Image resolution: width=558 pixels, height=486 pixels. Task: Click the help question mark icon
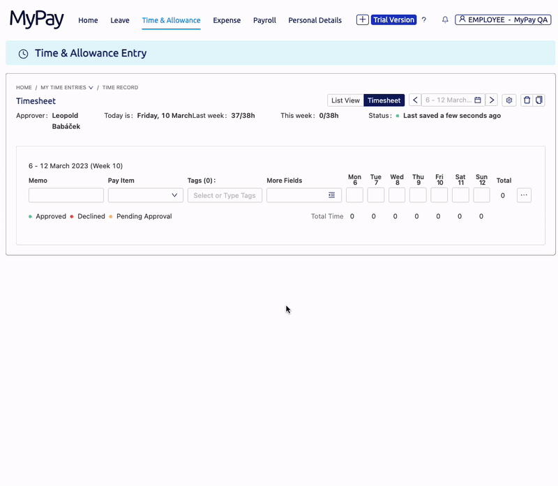(x=424, y=20)
